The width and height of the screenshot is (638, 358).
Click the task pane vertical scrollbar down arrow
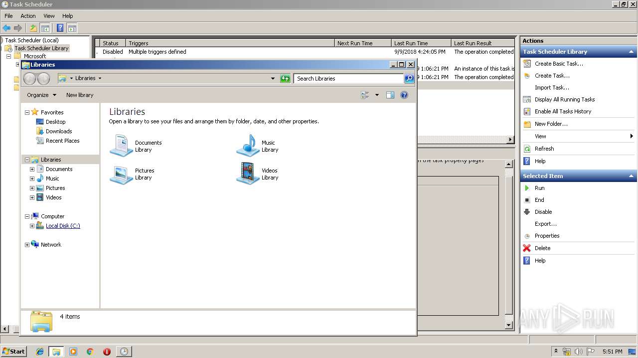(509, 325)
